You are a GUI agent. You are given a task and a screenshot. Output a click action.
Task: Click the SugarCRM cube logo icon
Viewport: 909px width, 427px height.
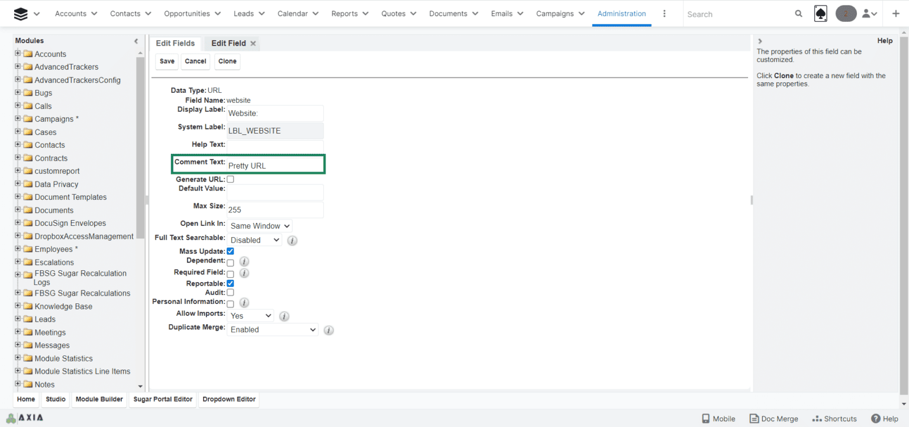pos(21,14)
